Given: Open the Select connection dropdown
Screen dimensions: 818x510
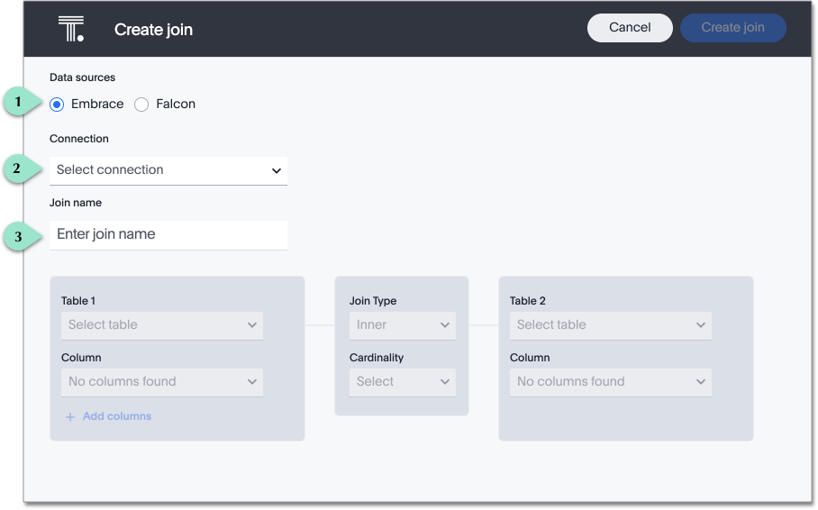Looking at the screenshot, I should [168, 170].
